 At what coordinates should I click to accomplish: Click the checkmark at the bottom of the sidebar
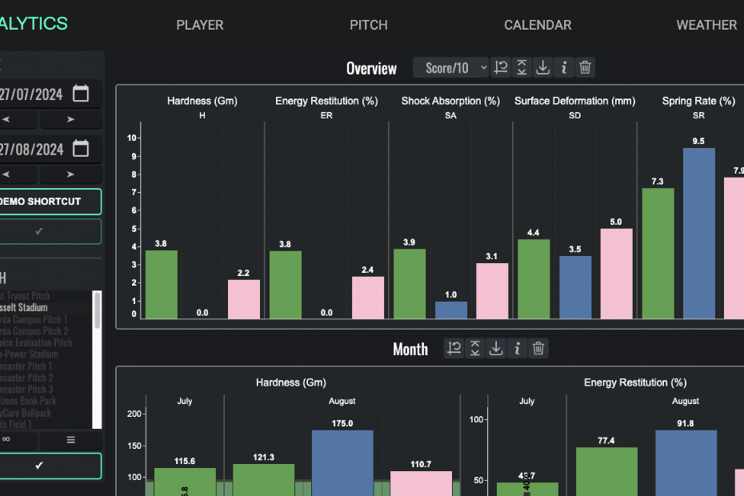point(50,466)
